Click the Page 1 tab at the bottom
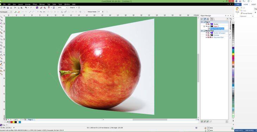The width and height of the screenshot is (257, 132). coord(31,120)
